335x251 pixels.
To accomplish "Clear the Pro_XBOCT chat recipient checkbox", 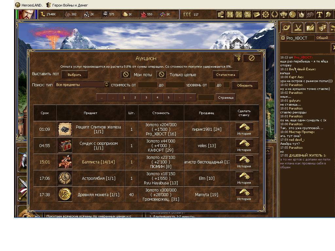I will click(283, 38).
